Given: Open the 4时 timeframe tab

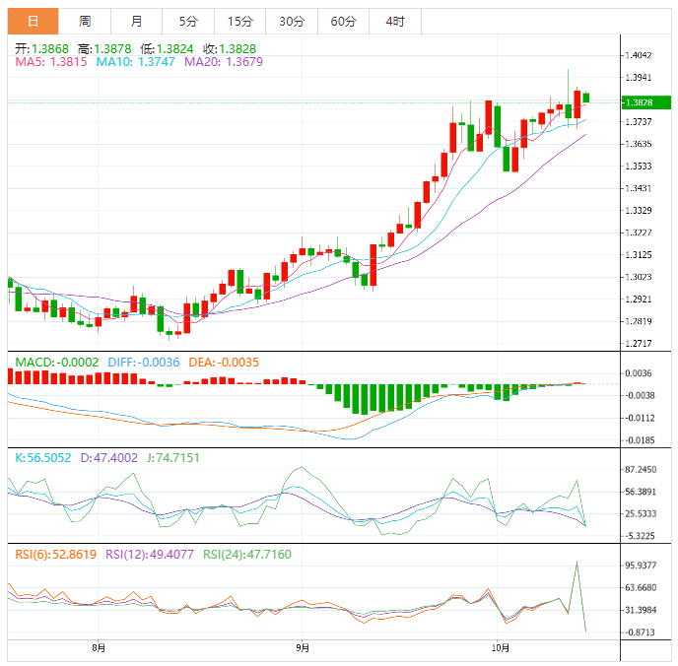Looking at the screenshot, I should 395,21.
